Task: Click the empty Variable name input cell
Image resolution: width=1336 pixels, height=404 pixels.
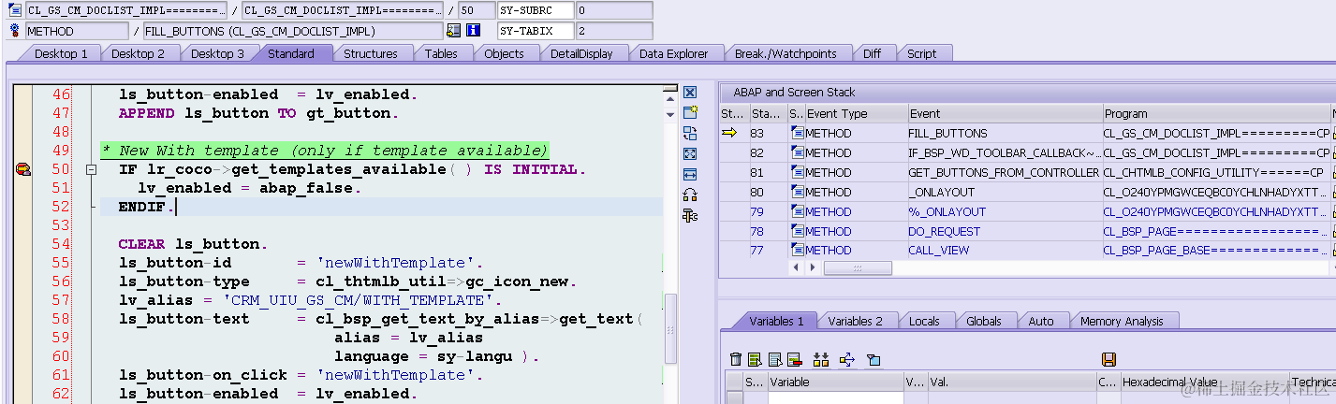Action: [835, 397]
